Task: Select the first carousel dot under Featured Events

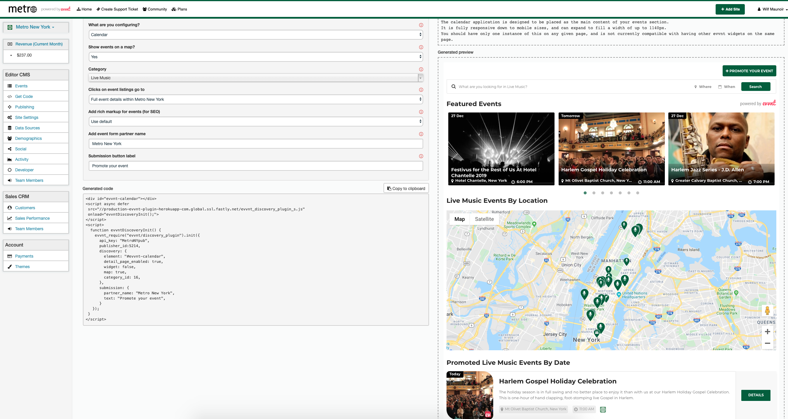Action: [585, 193]
